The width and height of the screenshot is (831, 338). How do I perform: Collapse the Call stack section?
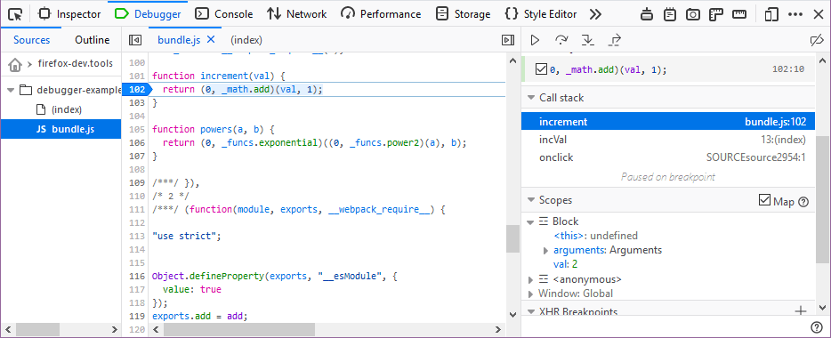click(x=530, y=98)
